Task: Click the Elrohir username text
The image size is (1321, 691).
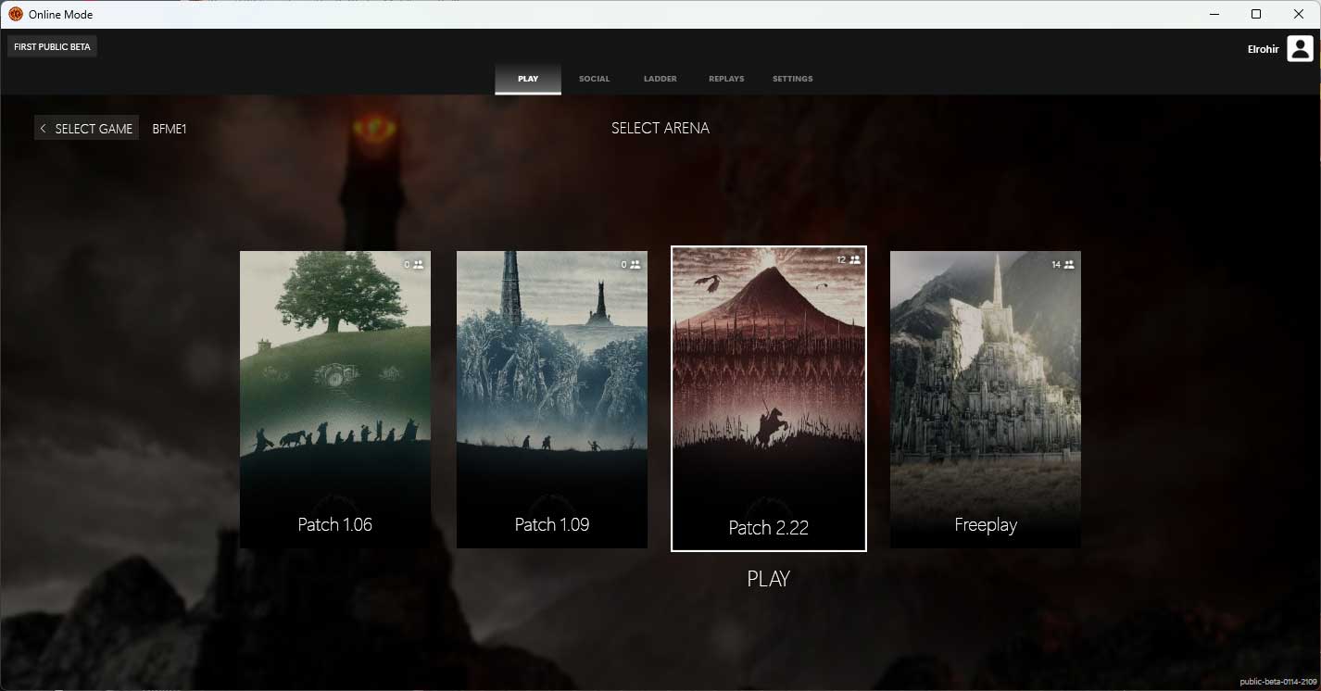Action: pos(1264,50)
